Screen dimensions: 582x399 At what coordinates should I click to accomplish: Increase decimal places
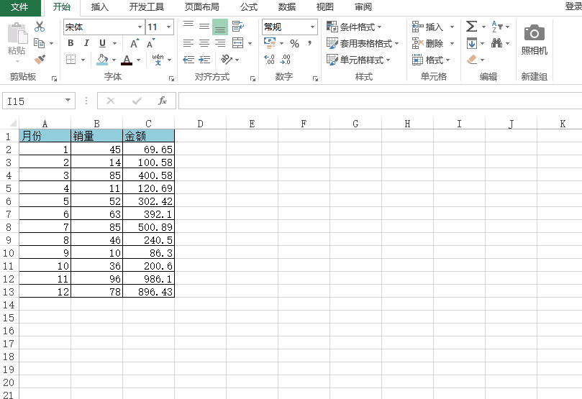(x=270, y=60)
